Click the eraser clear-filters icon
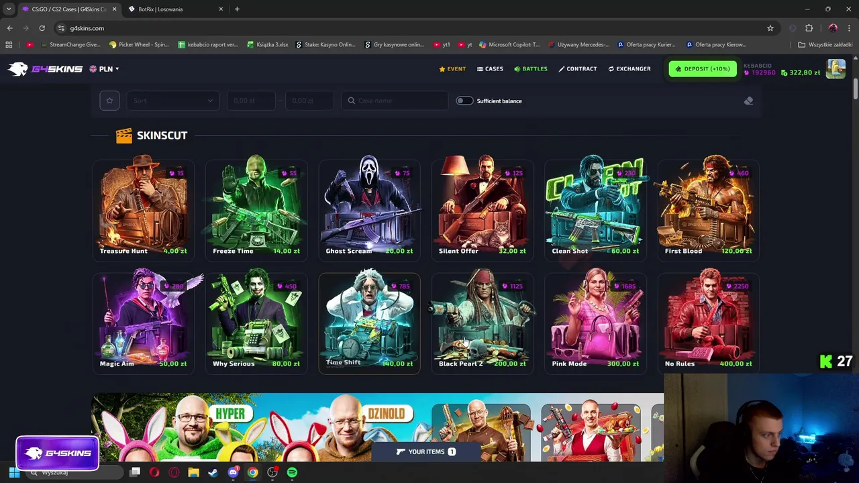The image size is (859, 483). click(x=748, y=101)
